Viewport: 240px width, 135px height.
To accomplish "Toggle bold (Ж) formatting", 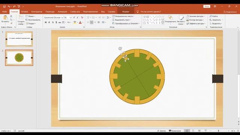I will [x=46, y=22].
